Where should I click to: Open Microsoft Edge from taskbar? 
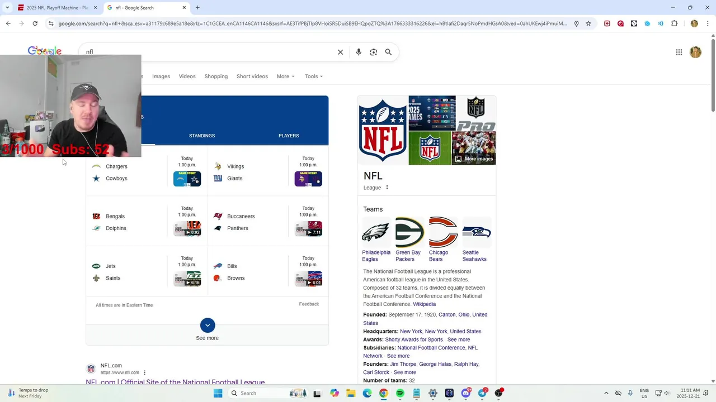[367, 393]
